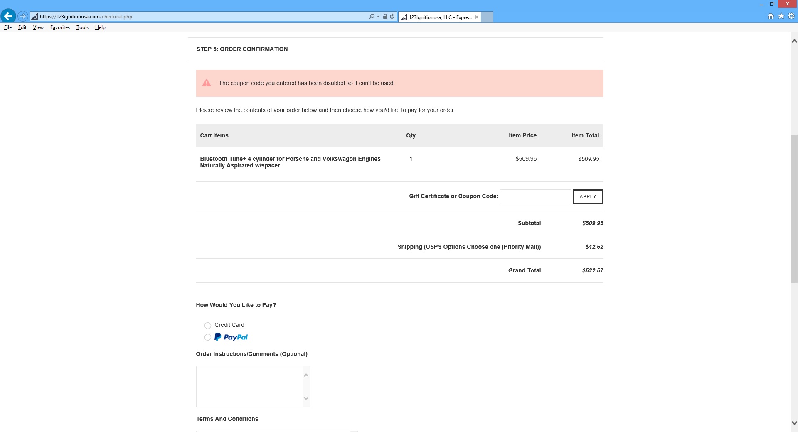Click the page scroll down arrow
Viewport: 798px width, 432px height.
794,423
